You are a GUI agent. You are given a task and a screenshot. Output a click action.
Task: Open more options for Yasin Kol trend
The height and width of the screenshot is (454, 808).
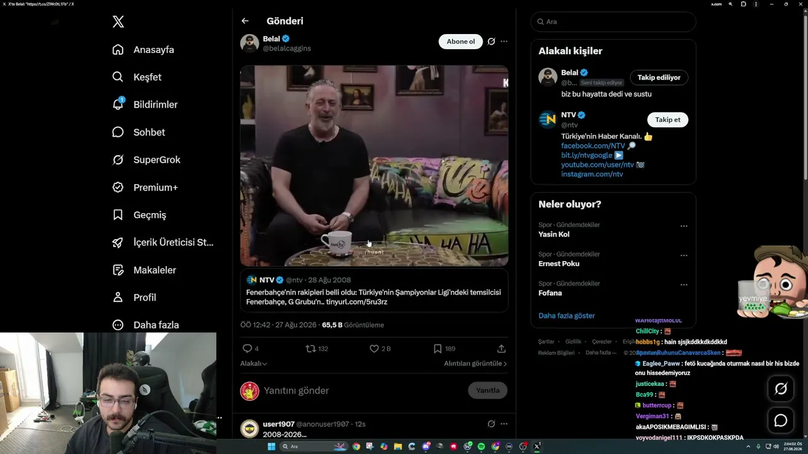click(684, 226)
